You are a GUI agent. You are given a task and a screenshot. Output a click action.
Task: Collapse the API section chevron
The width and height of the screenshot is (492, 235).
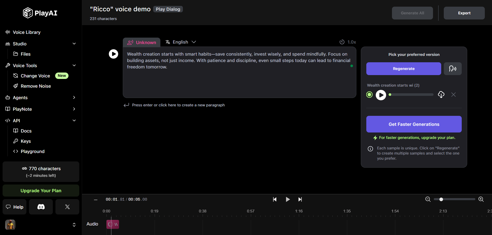74,120
